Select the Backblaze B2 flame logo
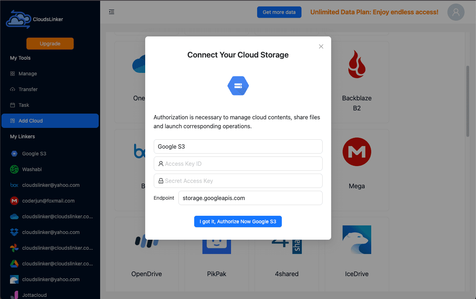Image resolution: width=476 pixels, height=299 pixels. (x=357, y=64)
